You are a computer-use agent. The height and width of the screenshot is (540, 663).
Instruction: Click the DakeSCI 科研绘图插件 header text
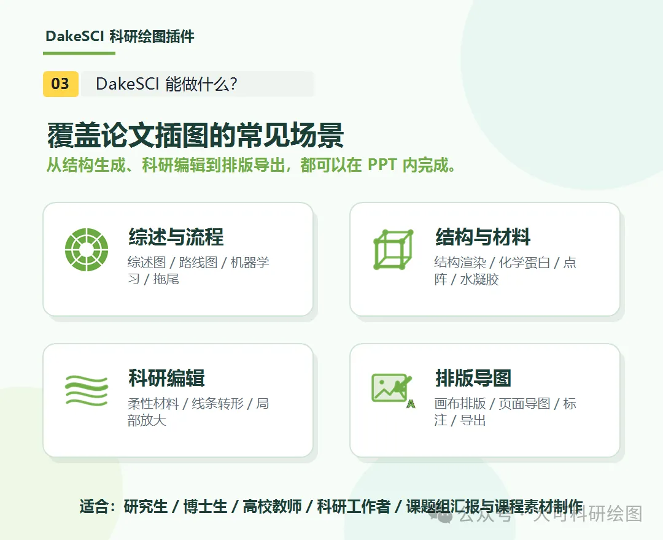(x=120, y=36)
